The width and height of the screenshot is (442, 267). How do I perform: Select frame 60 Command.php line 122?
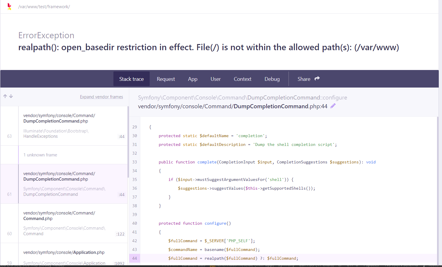(64, 223)
